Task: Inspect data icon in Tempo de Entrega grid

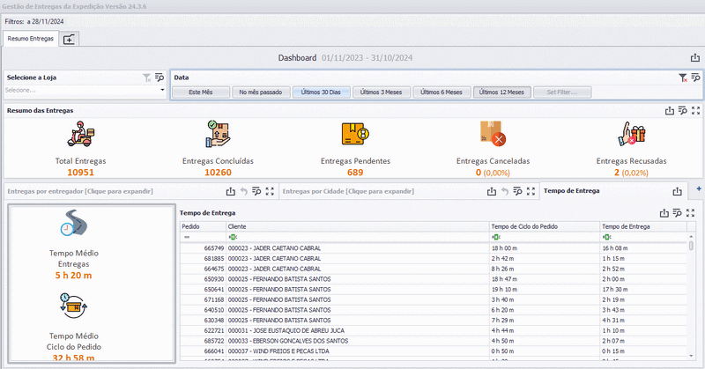Action: [x=677, y=213]
